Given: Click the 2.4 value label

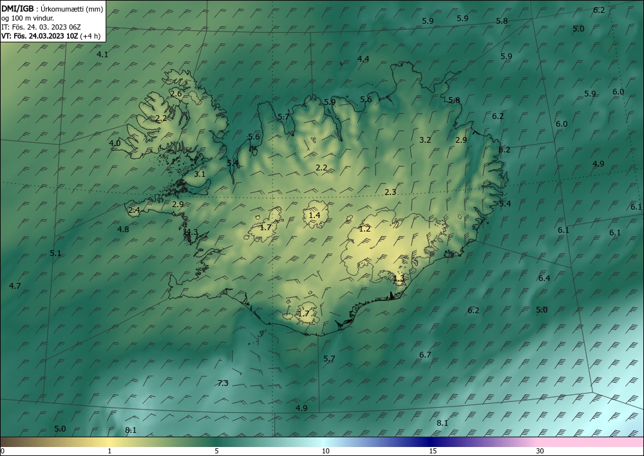Looking at the screenshot, I should point(135,210).
